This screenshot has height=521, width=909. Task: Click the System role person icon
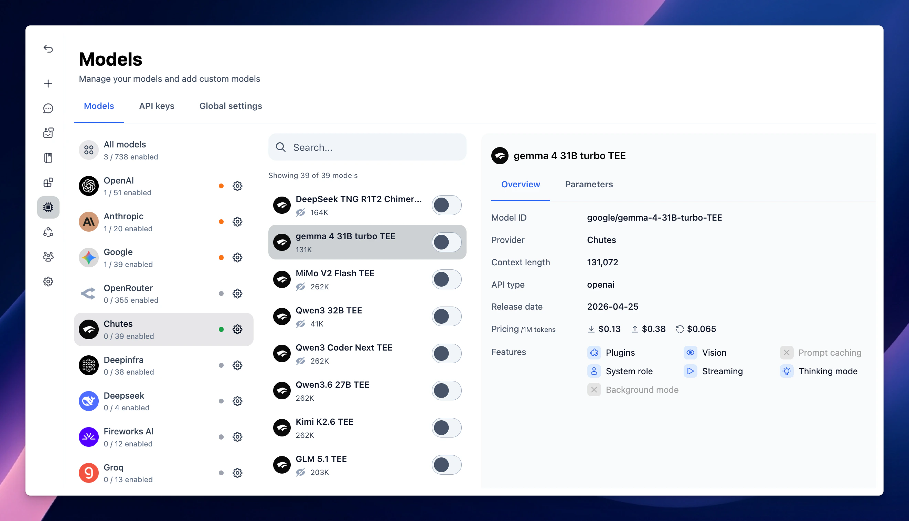click(x=594, y=371)
